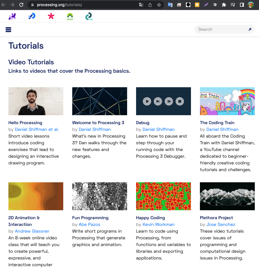Click the browser forward arrow
Image resolution: width=259 pixels, height=267 pixels.
click(12, 5)
